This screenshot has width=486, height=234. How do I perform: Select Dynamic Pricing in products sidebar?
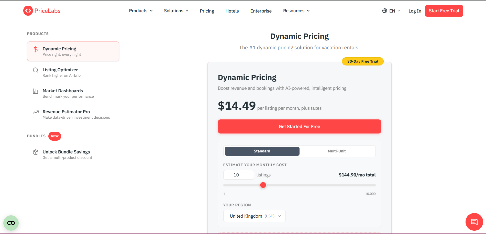tap(73, 51)
